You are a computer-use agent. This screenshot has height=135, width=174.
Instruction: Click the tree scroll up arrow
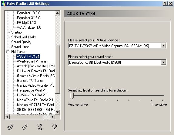pyautogui.click(x=58, y=13)
